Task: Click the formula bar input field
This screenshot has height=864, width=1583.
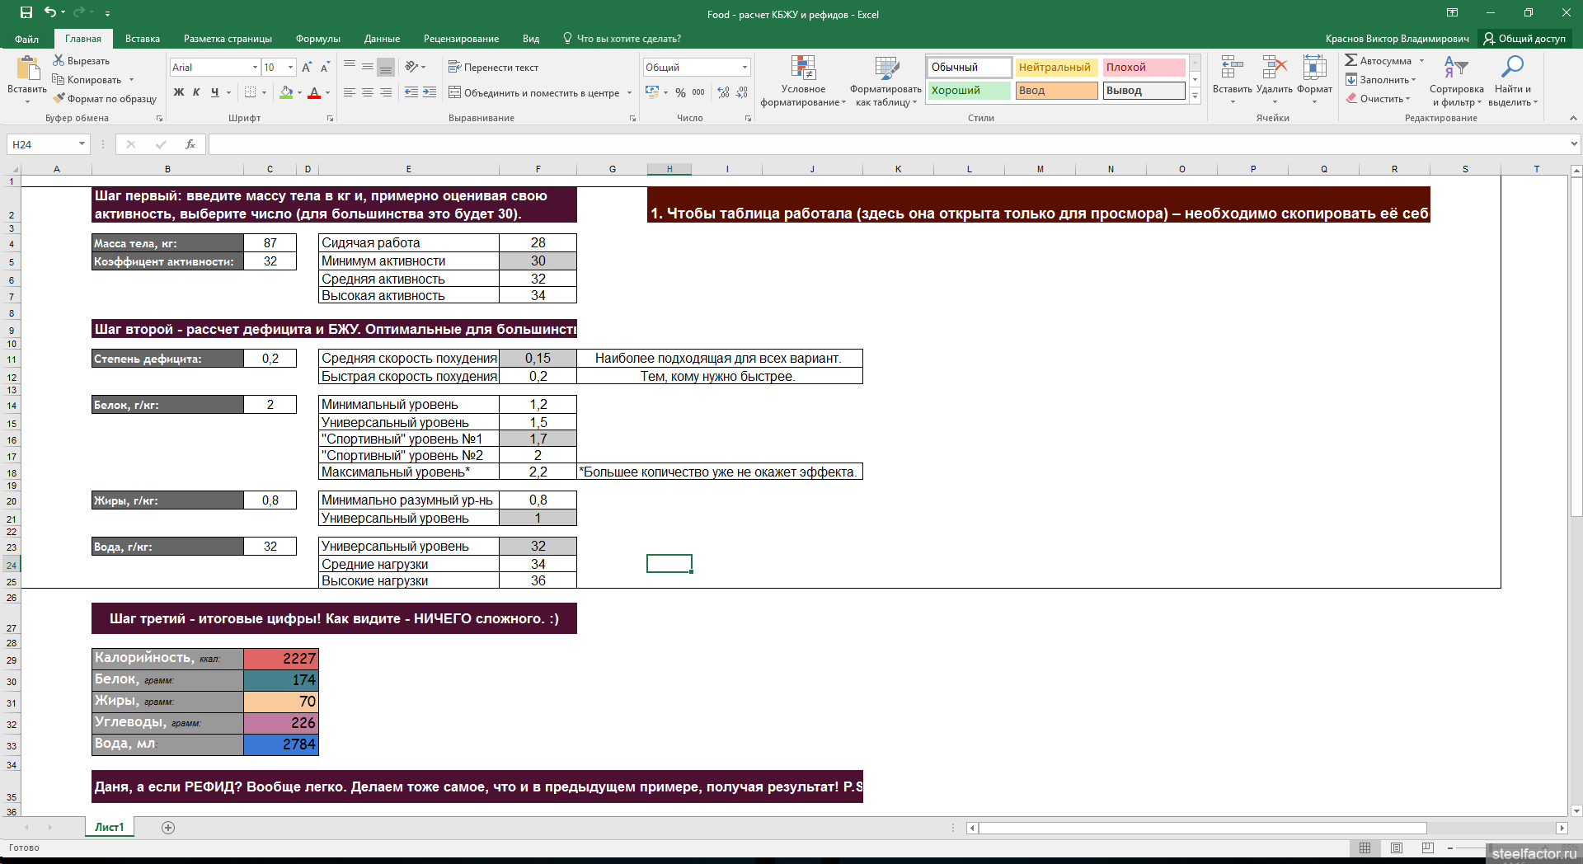Action: point(889,144)
